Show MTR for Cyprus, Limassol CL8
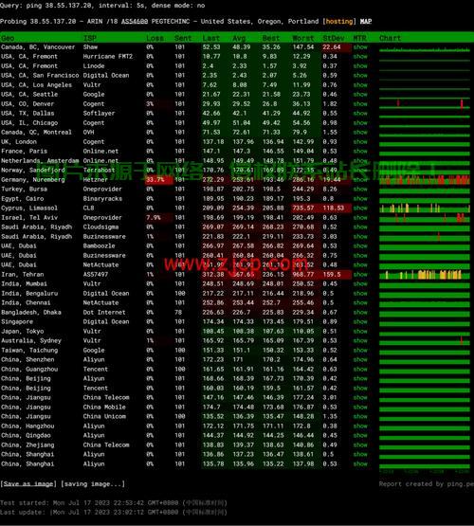 (x=360, y=208)
